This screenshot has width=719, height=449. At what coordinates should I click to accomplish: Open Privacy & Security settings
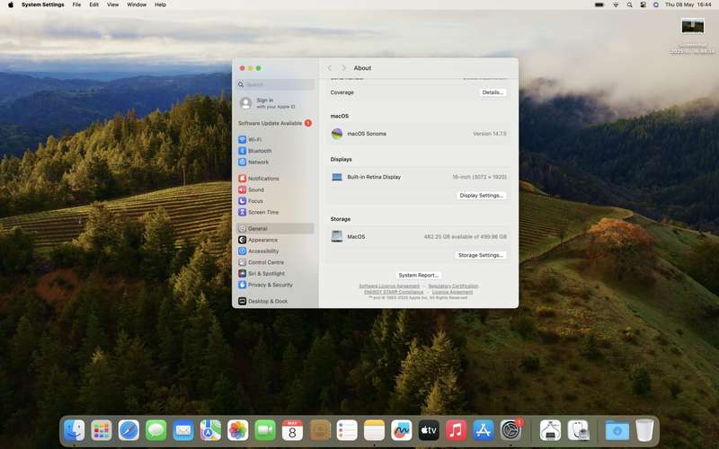[275, 285]
